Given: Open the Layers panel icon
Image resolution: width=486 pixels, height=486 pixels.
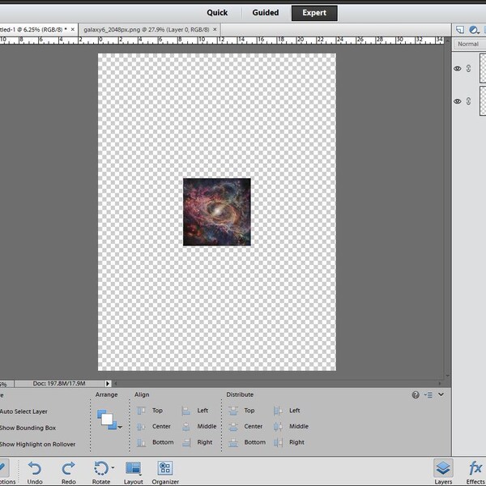Looking at the screenshot, I should coord(443,468).
